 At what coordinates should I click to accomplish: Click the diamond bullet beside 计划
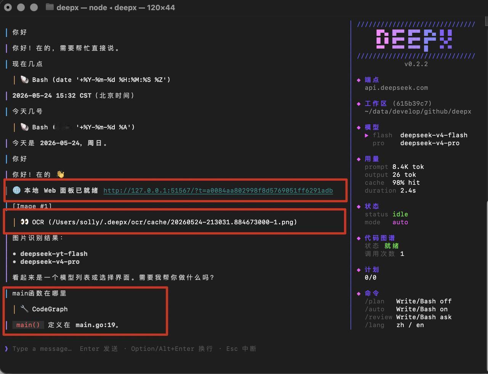click(359, 270)
